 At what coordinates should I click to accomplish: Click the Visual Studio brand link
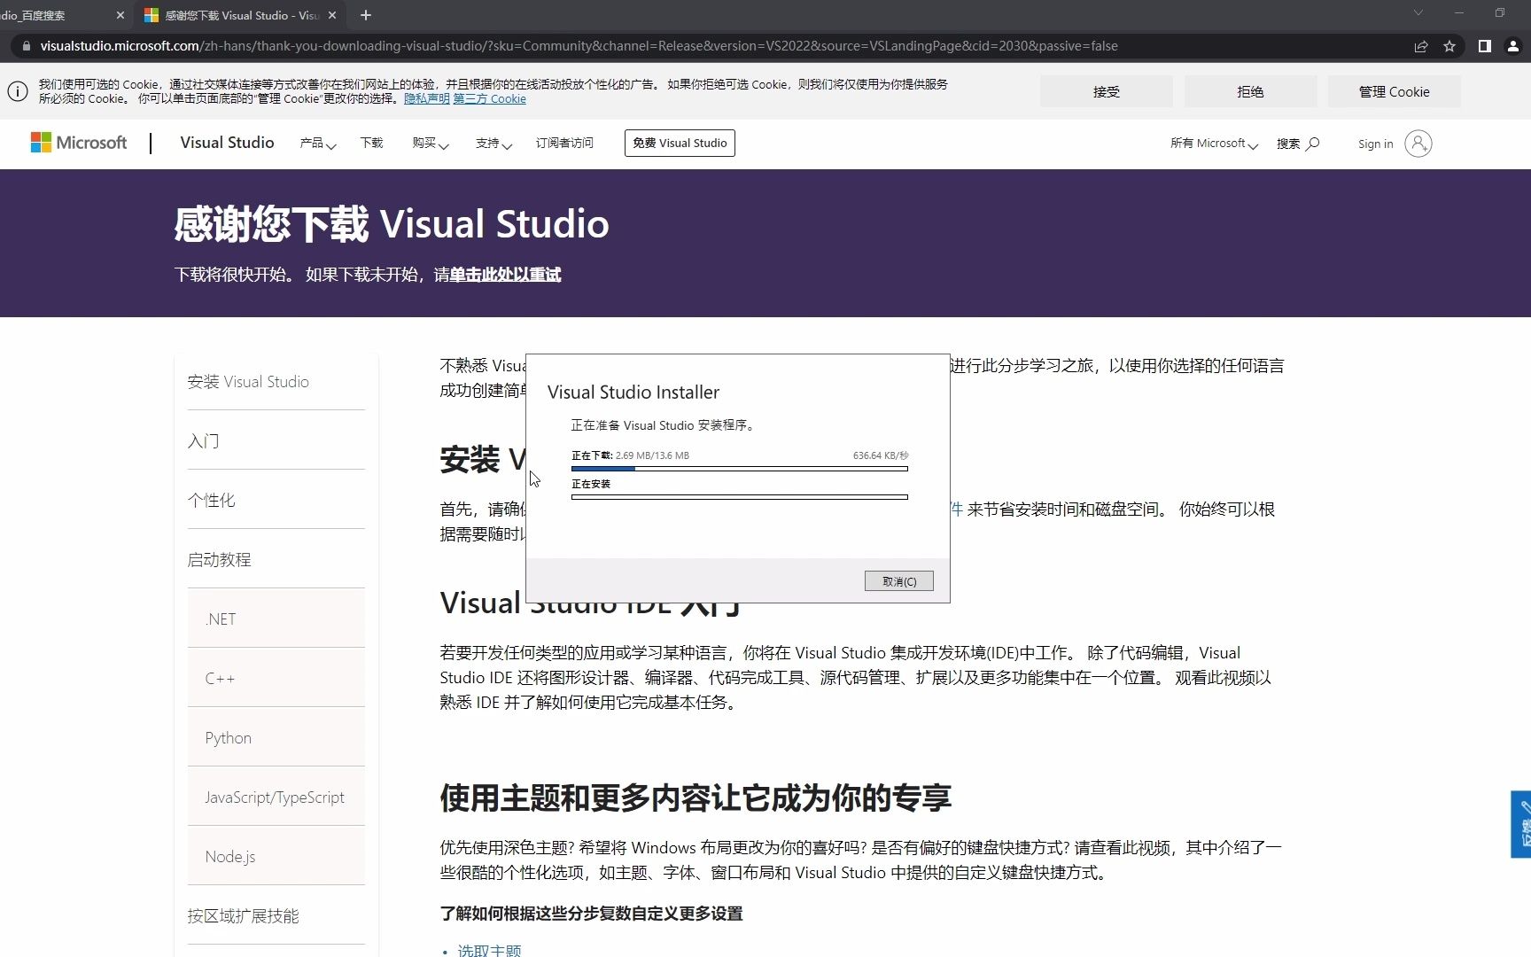[227, 143]
